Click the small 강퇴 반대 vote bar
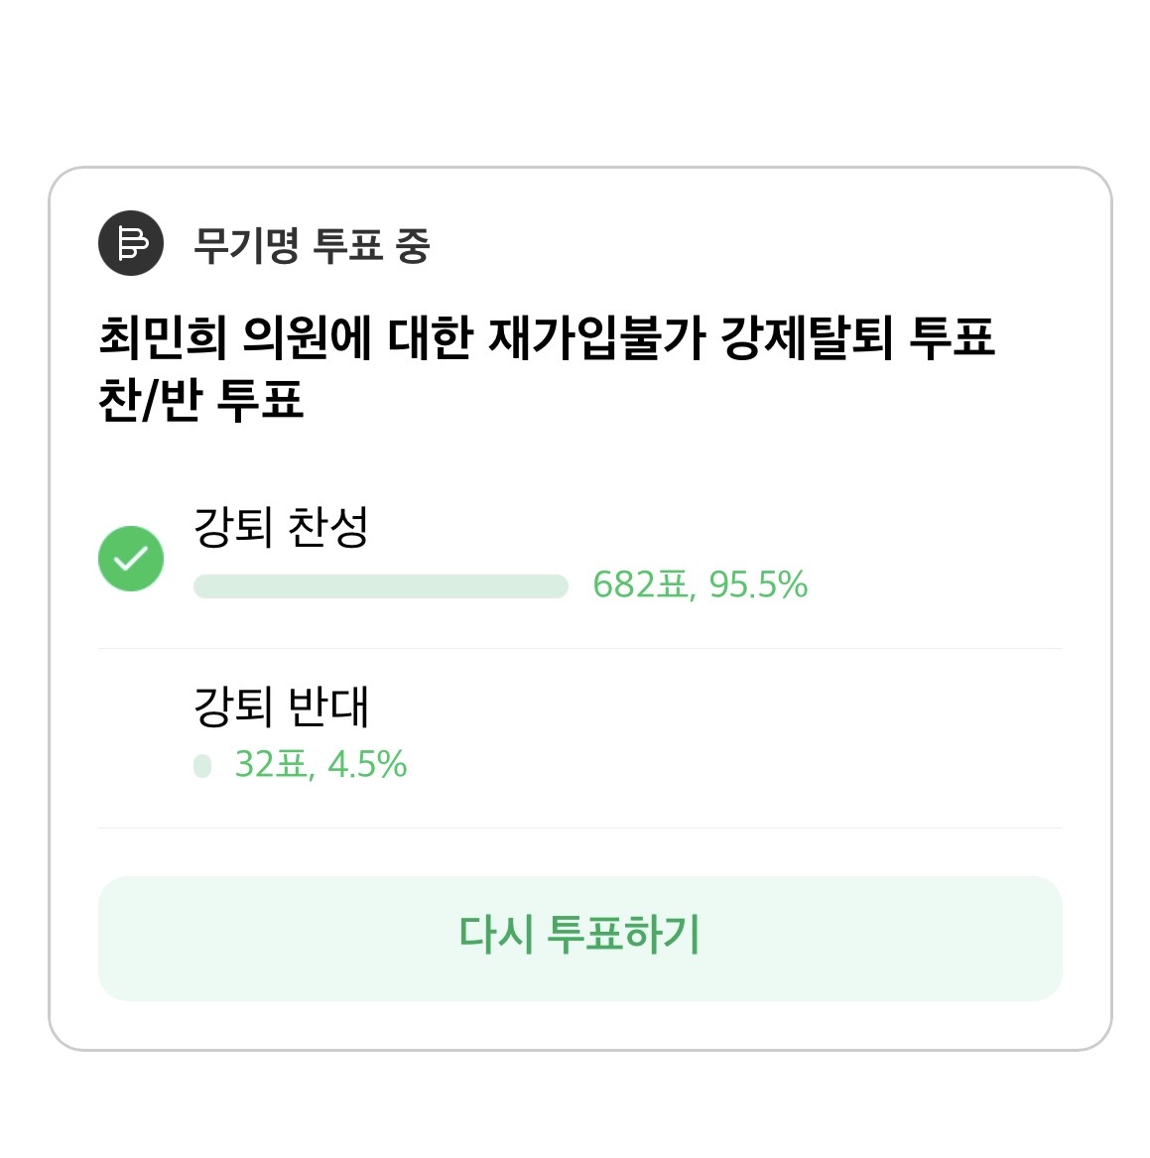Viewport: 1150px width, 1158px height. pyautogui.click(x=202, y=766)
